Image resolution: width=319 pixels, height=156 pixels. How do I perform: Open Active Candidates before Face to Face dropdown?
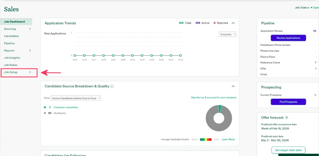click(76, 98)
